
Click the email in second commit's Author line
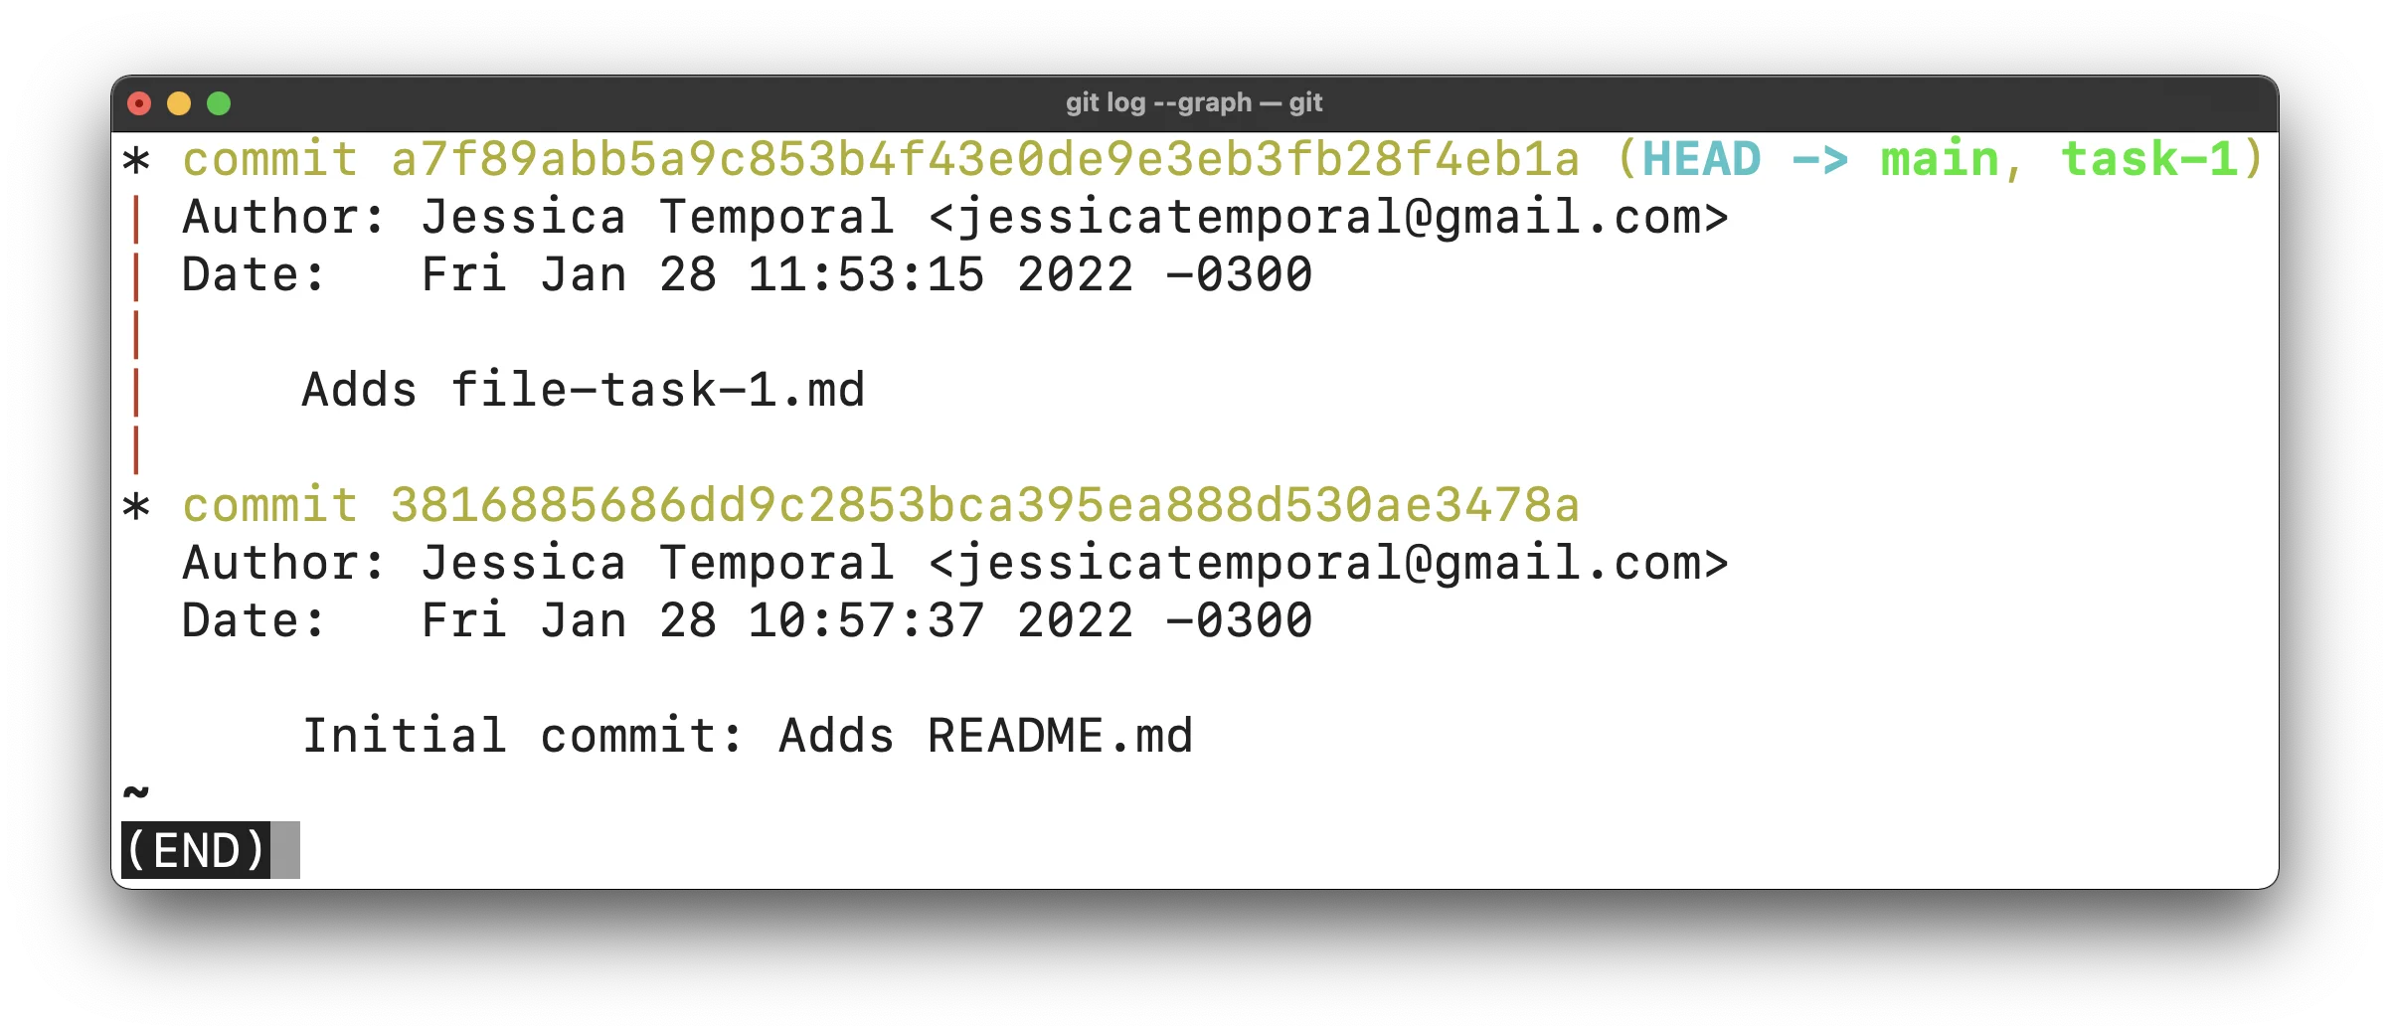coord(1328,563)
